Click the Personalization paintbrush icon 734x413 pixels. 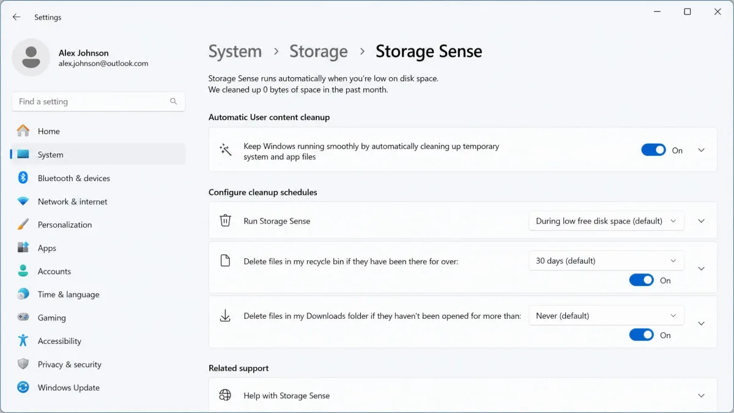(x=23, y=225)
